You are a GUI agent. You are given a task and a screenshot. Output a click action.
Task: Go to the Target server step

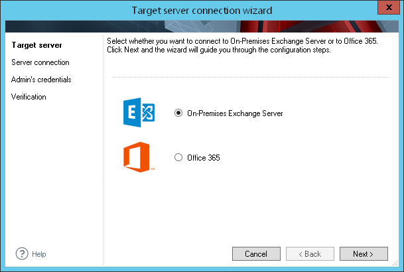tap(37, 45)
